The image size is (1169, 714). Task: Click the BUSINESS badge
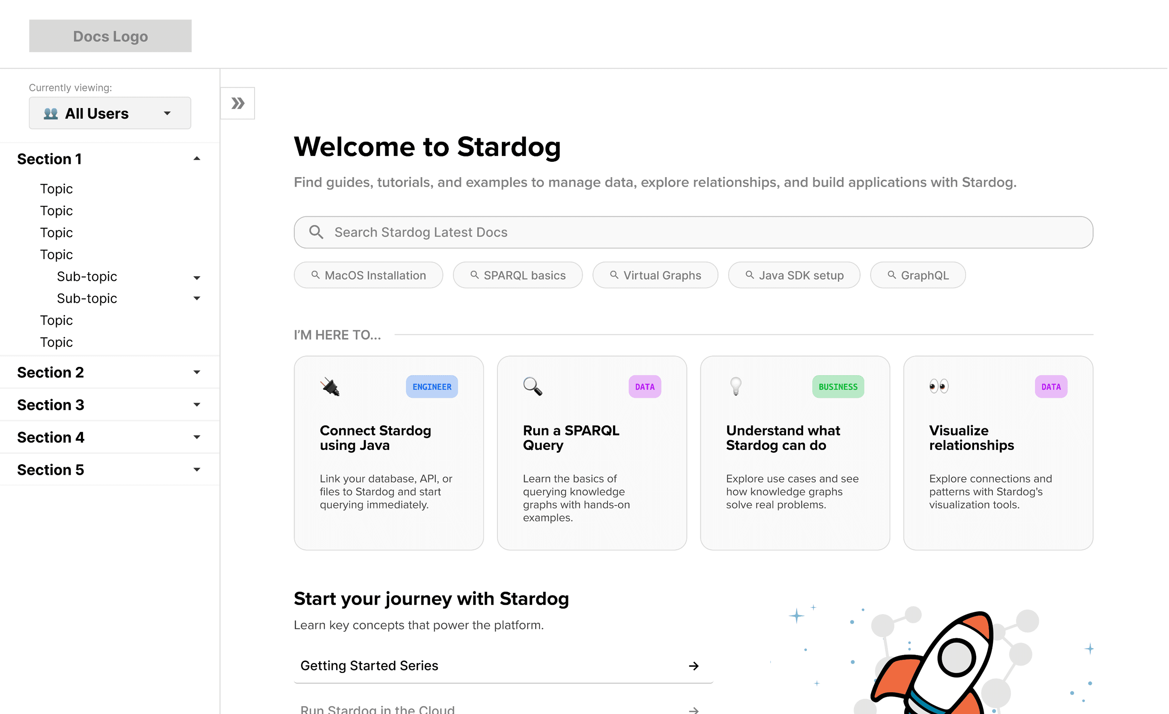(x=838, y=387)
